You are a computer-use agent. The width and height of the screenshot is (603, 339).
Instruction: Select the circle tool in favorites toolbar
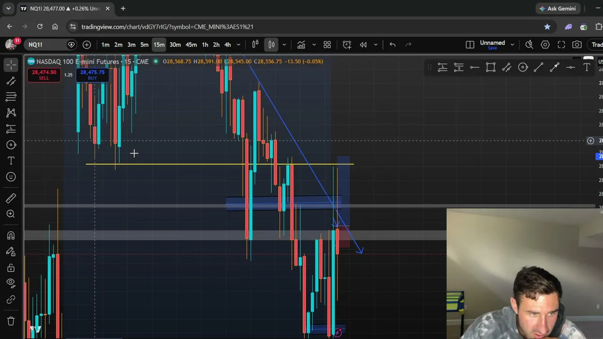click(x=523, y=68)
